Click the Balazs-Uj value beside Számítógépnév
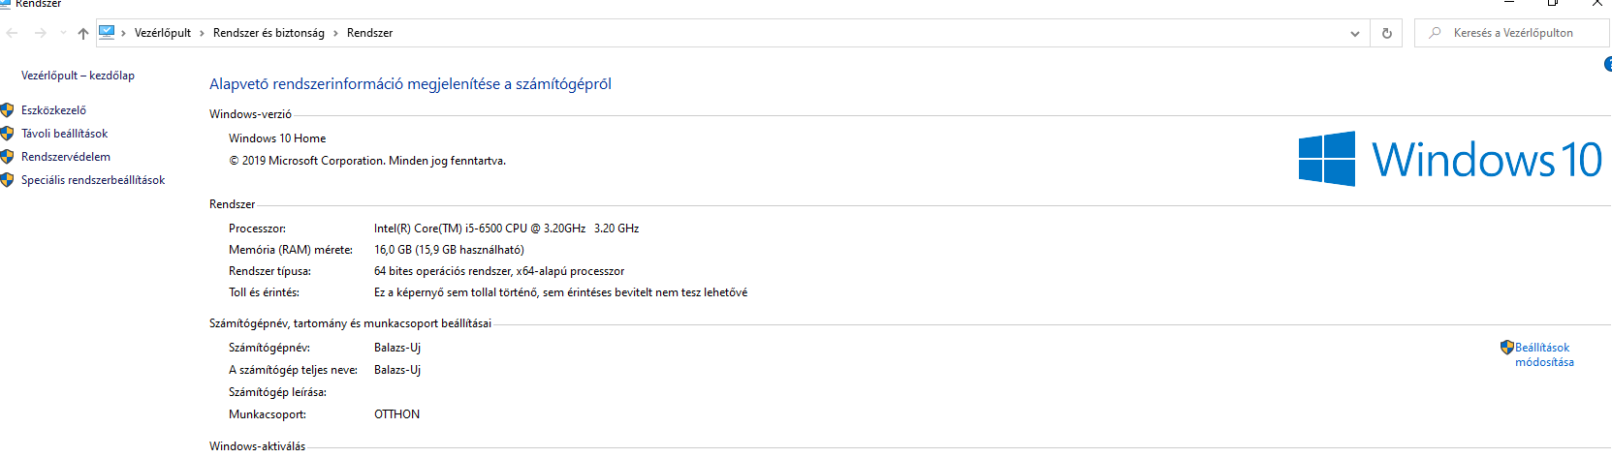This screenshot has width=1612, height=458. click(x=397, y=348)
